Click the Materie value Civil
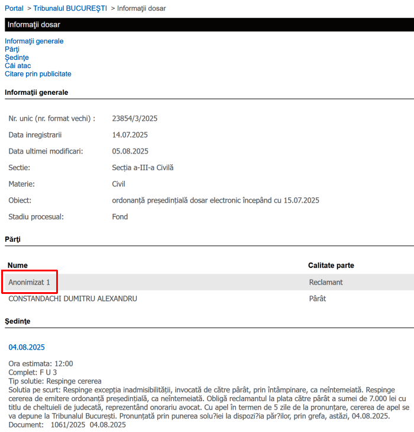414x432 pixels. pyautogui.click(x=118, y=184)
